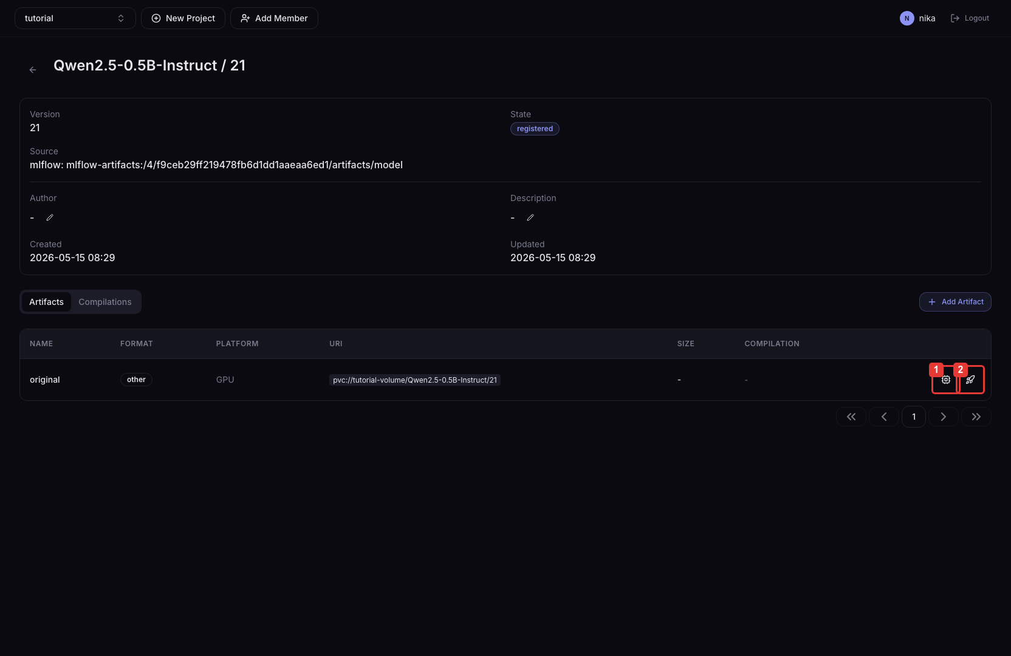The image size is (1011, 656).
Task: Go back using the left arrow icon
Action: tap(33, 70)
